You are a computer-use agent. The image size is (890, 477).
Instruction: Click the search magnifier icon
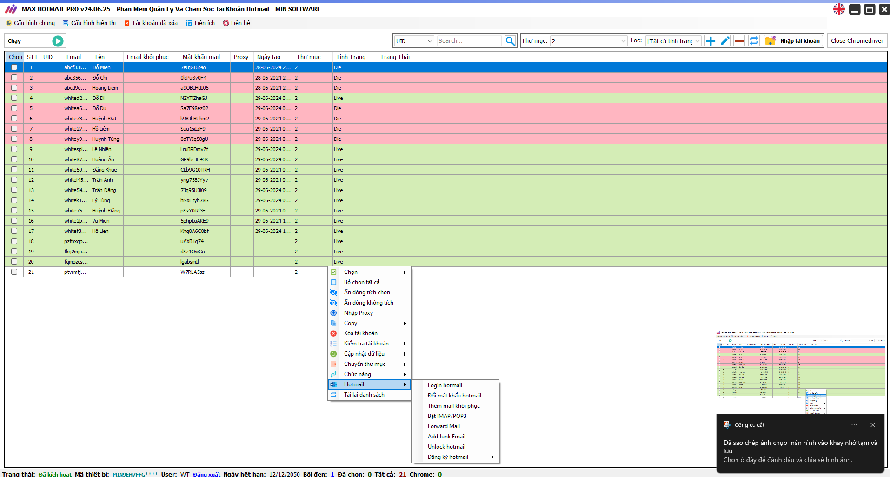510,41
